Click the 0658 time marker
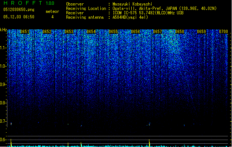Screen dimensions: 232x147 180,32
